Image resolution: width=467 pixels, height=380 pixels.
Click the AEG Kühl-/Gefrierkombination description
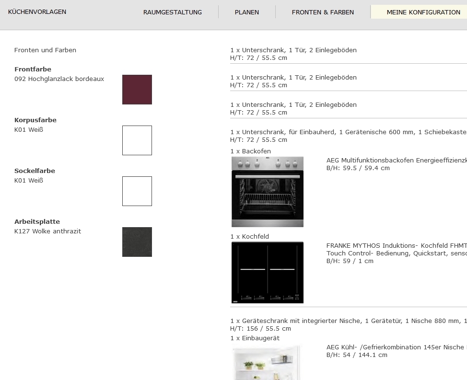click(x=397, y=347)
